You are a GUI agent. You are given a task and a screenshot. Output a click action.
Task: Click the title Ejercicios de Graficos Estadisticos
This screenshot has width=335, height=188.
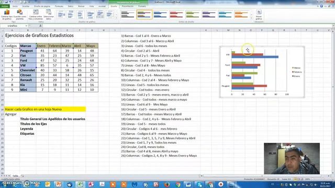39,36
